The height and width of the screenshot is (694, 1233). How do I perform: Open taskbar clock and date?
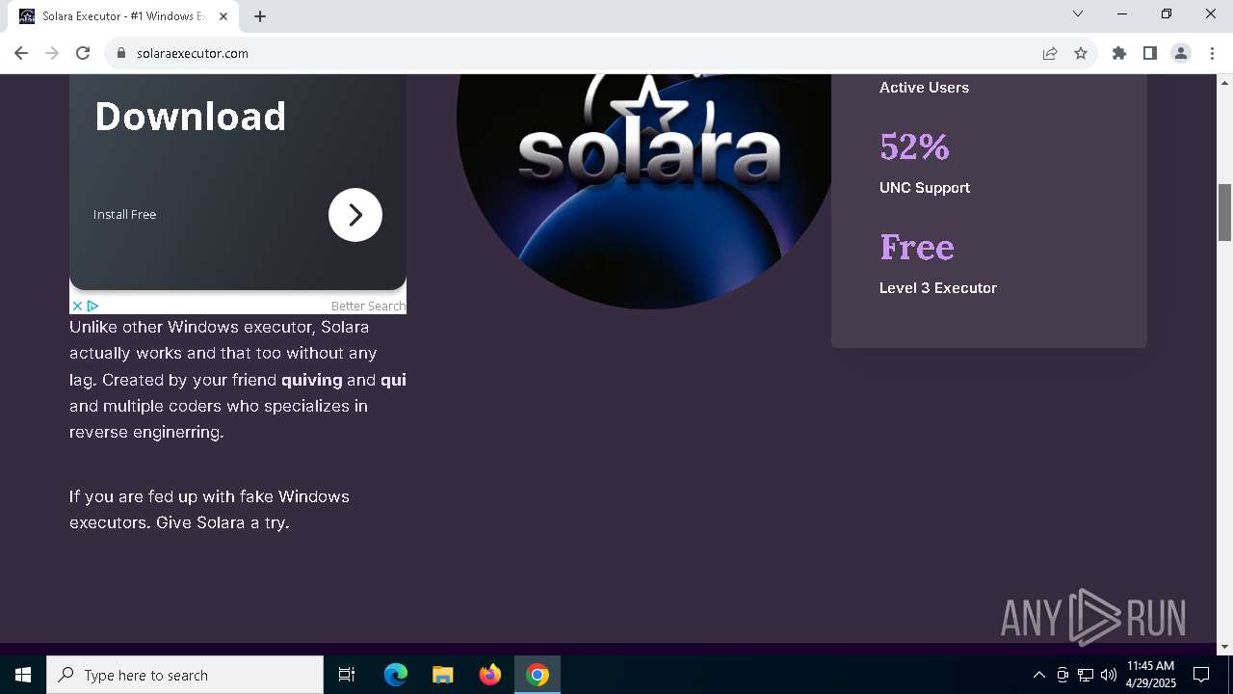pyautogui.click(x=1151, y=675)
